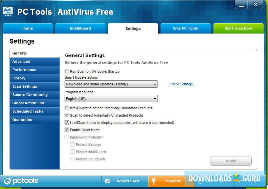Select General in settings sidebar

coord(35,53)
